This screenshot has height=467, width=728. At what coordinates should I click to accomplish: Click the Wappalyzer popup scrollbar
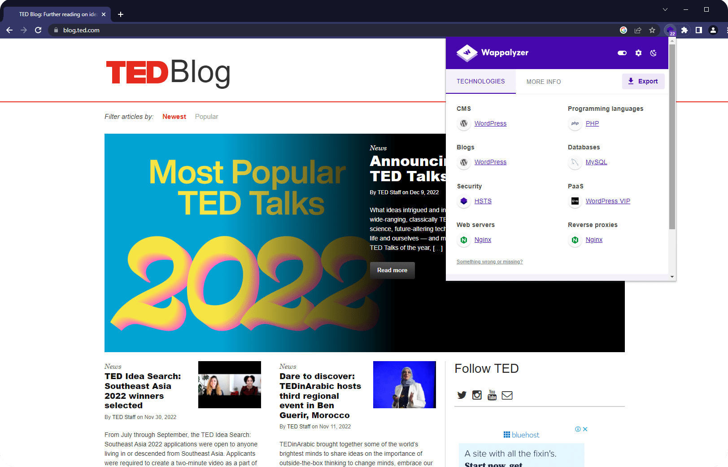point(672,137)
